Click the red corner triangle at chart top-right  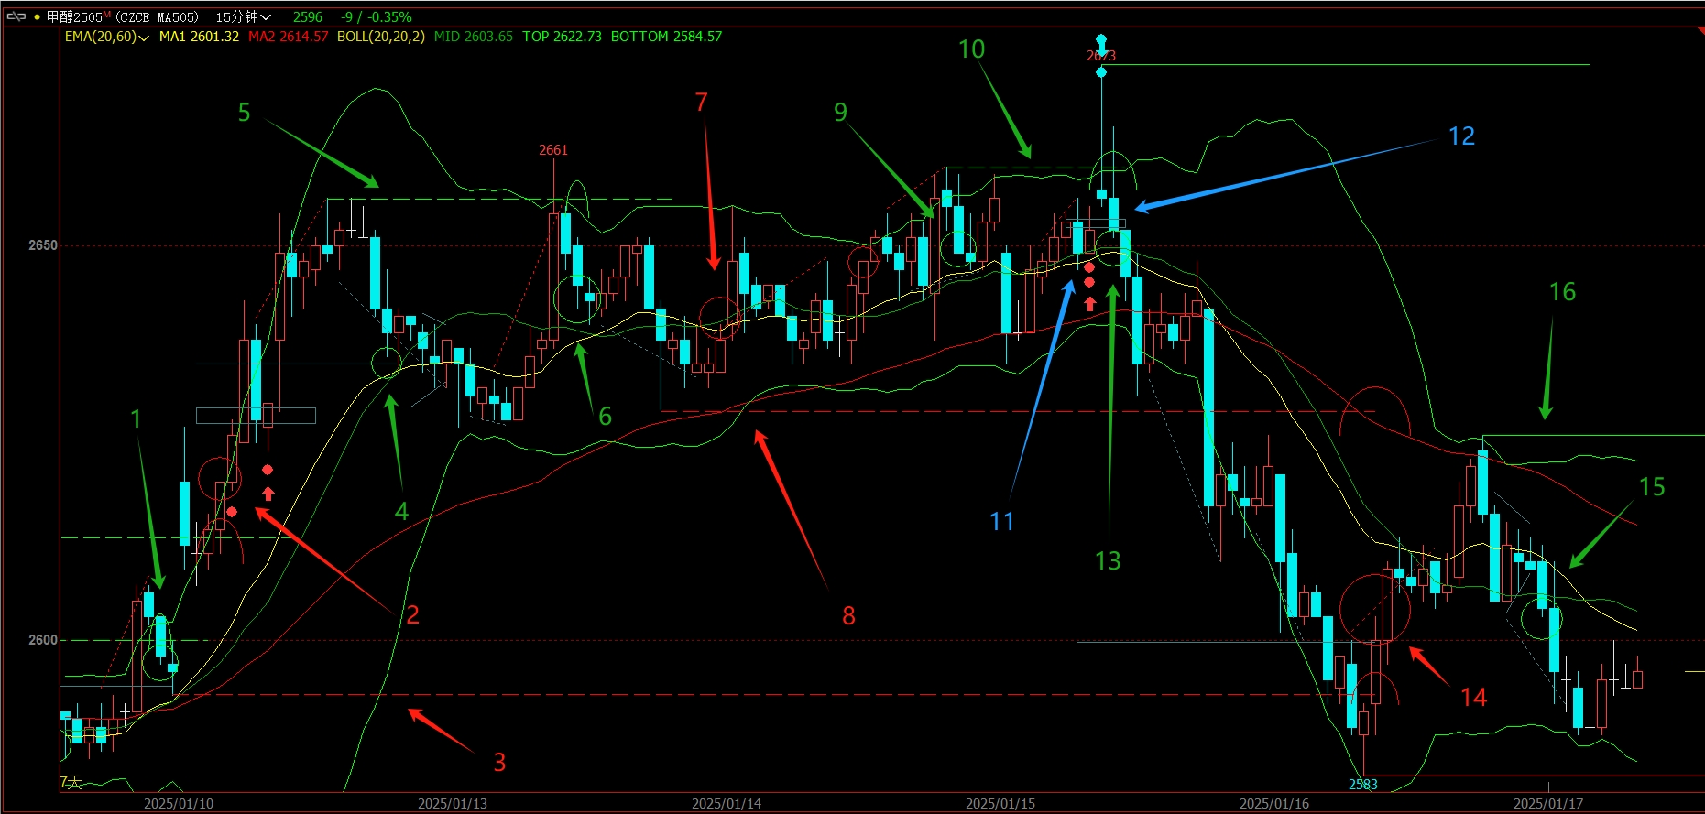point(1699,32)
